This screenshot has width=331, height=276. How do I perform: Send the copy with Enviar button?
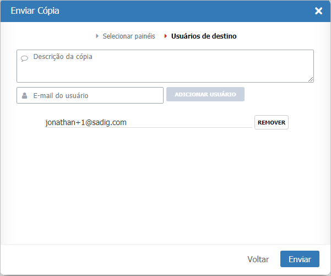300,259
